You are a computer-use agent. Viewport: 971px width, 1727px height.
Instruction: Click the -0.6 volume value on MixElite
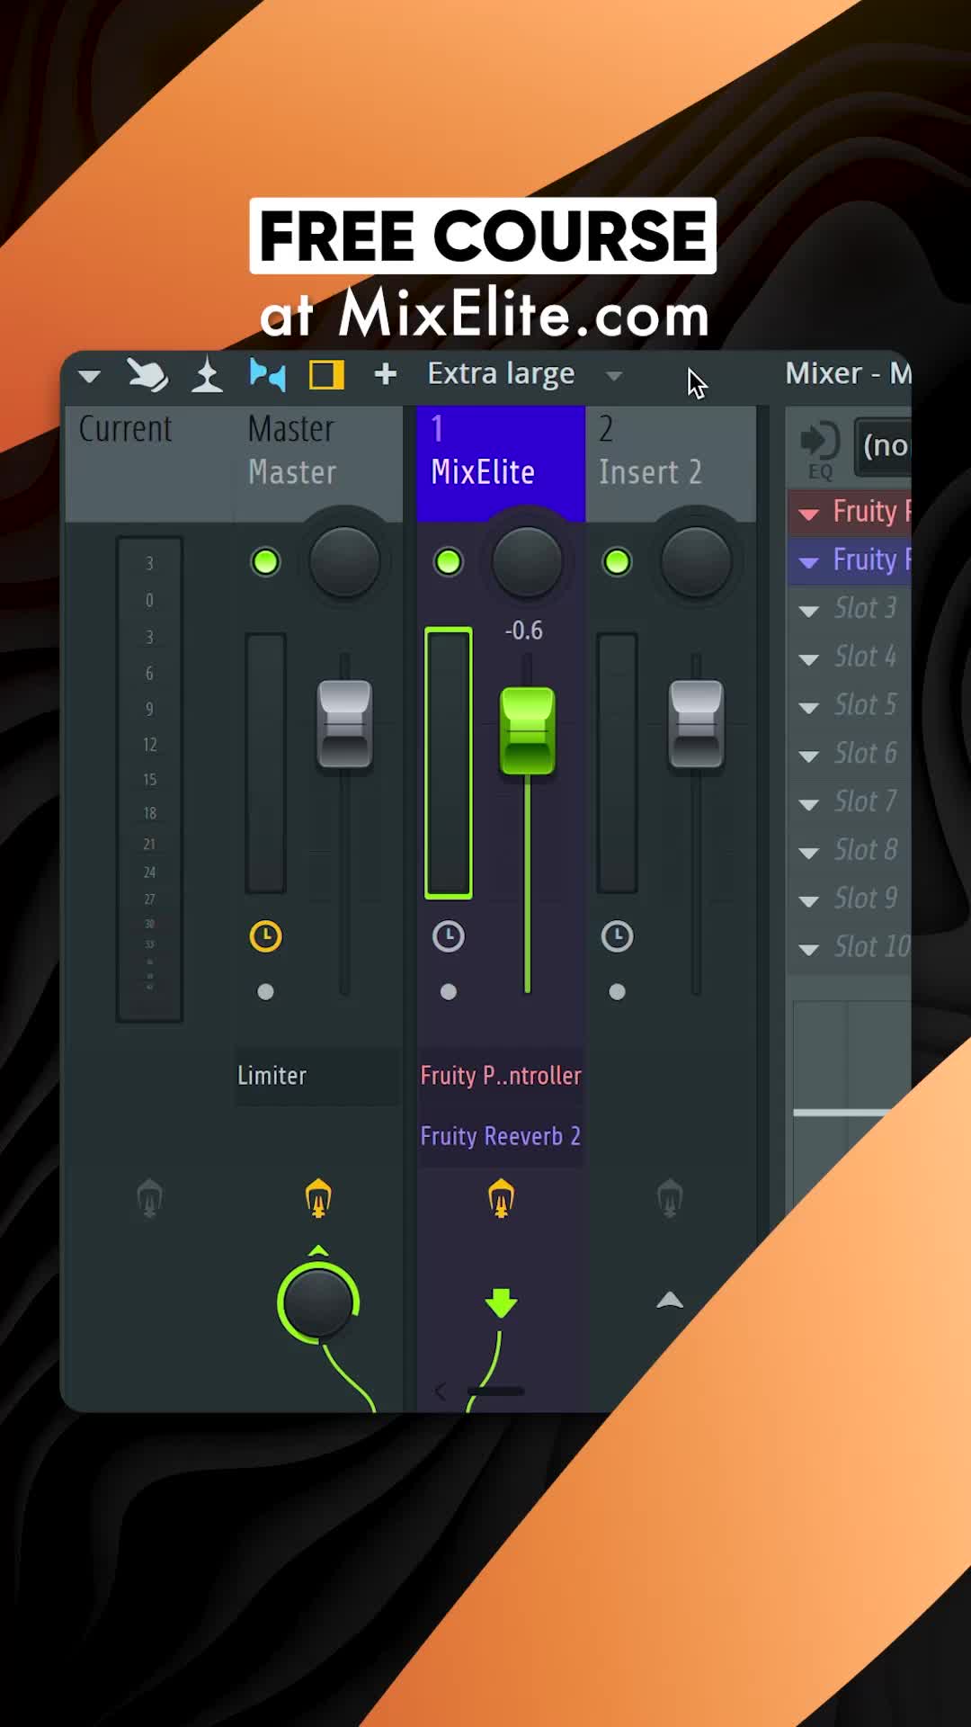coord(523,631)
